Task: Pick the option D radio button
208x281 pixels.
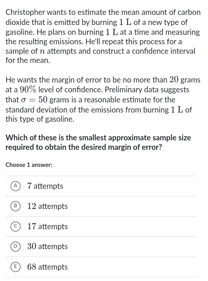Action: point(15,247)
